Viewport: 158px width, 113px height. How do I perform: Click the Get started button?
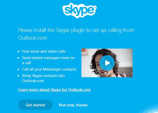35,105
